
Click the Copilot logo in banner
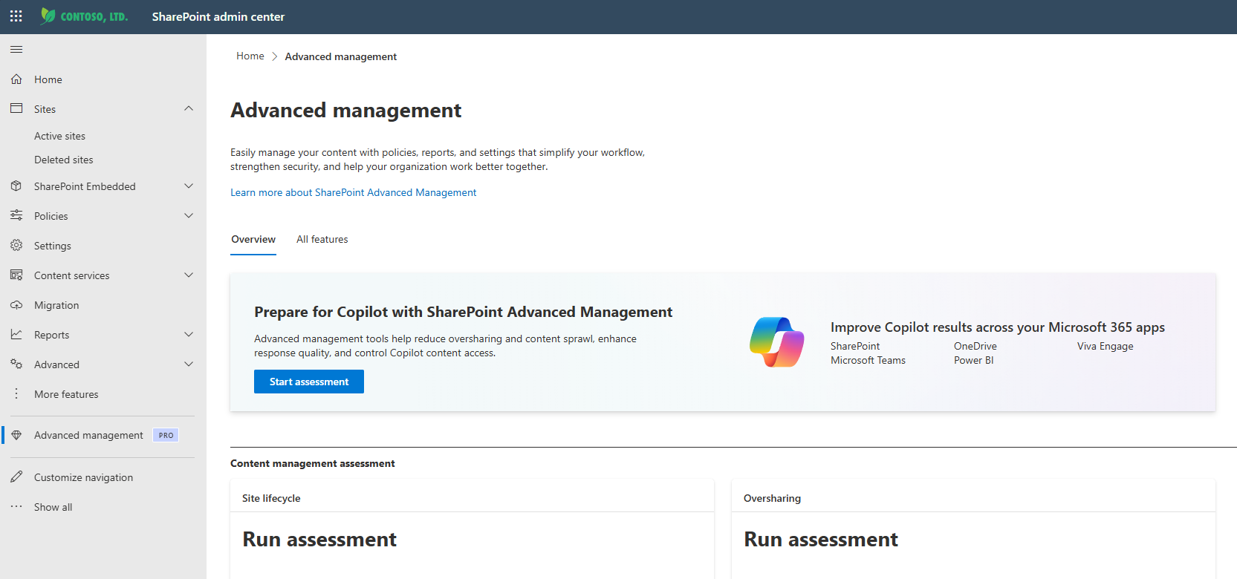click(777, 342)
